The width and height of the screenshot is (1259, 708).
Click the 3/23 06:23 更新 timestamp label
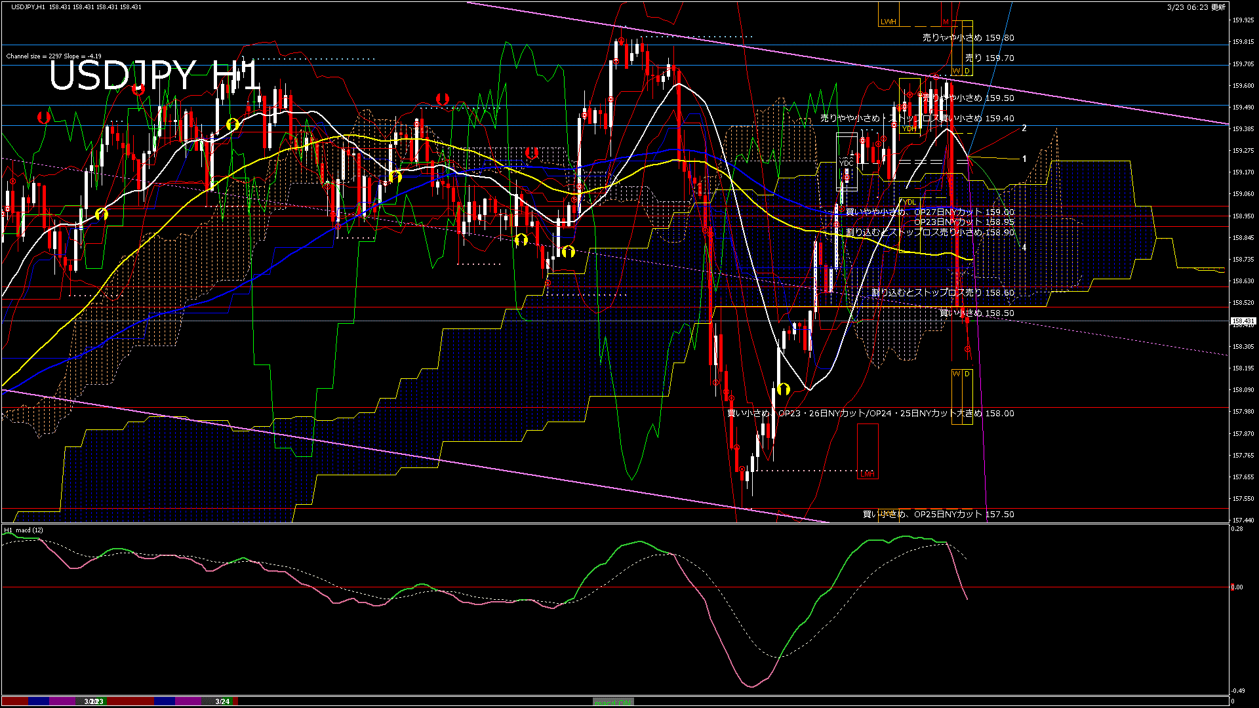1196,7
